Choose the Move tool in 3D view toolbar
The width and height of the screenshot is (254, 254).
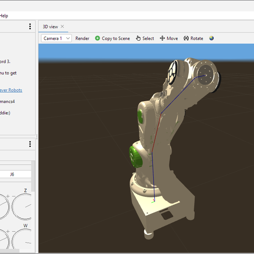pyautogui.click(x=168, y=38)
